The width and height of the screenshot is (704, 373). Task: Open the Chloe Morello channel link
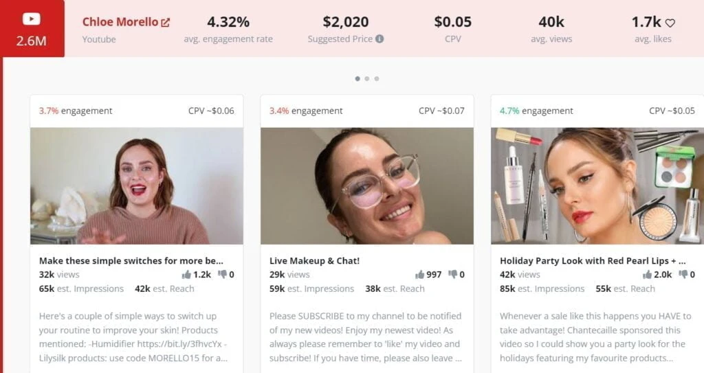click(120, 22)
